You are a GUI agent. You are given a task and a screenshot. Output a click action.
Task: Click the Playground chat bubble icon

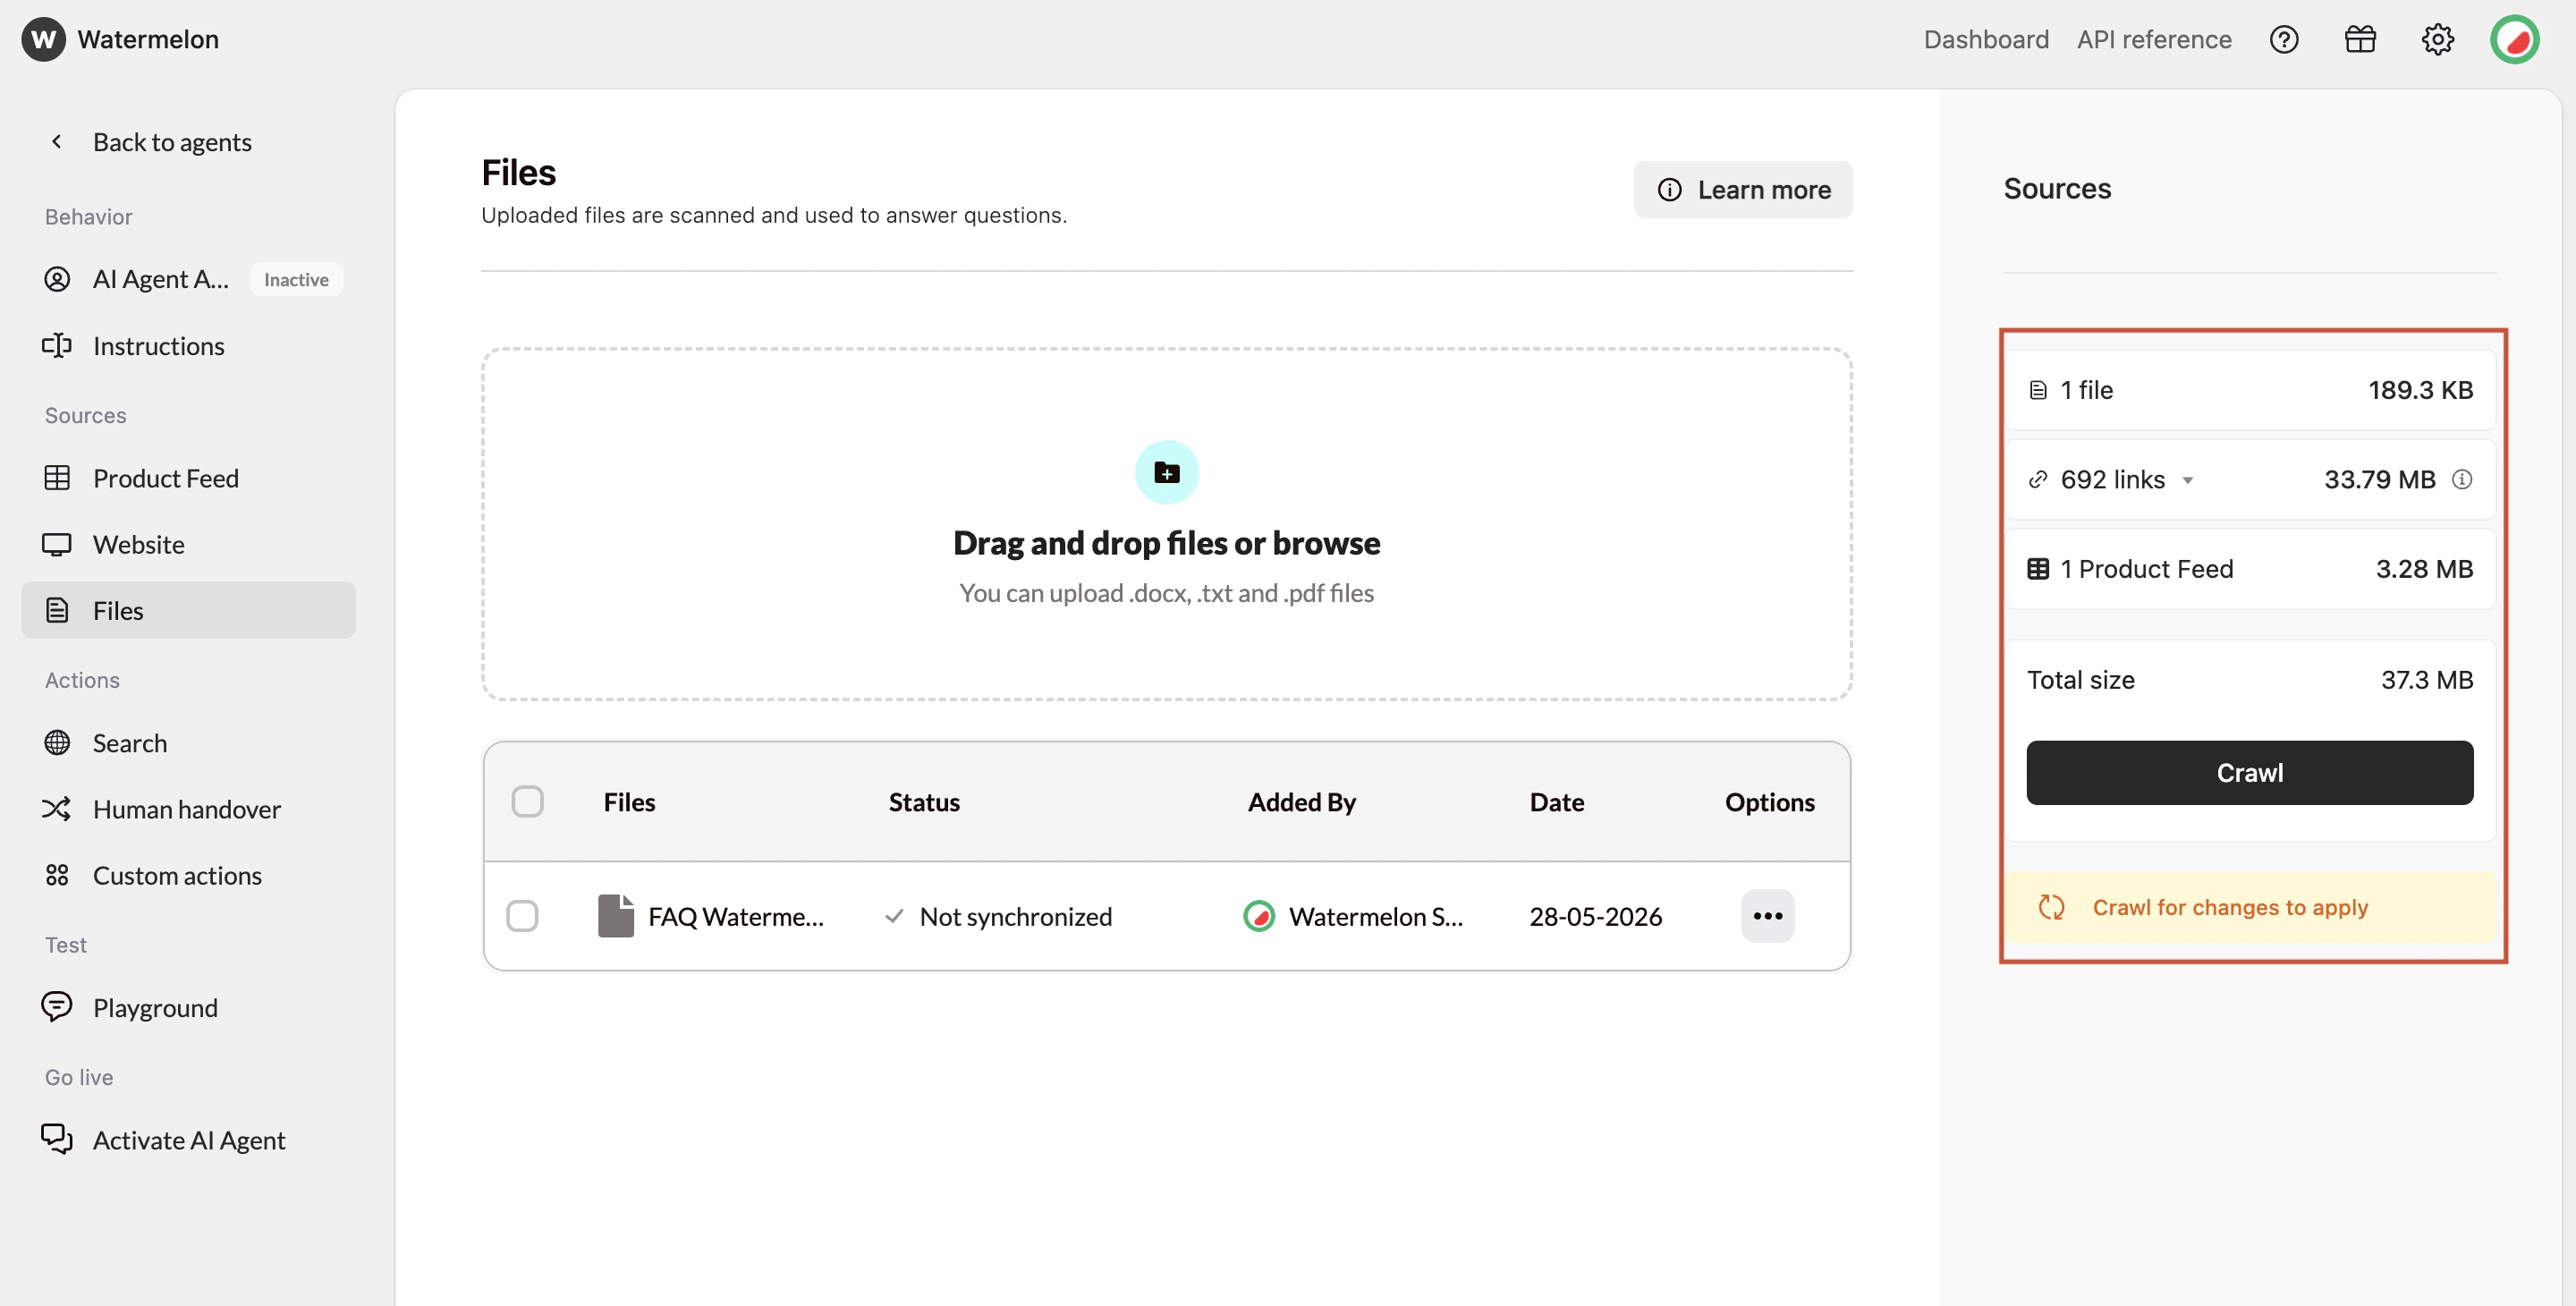click(x=57, y=1007)
